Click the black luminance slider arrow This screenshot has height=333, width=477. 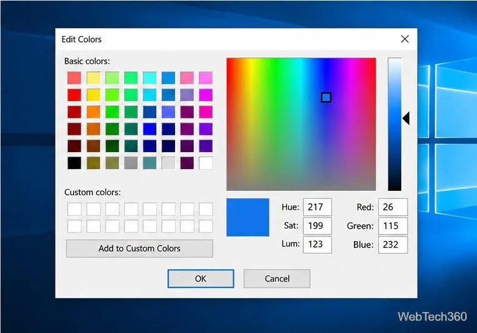coord(406,118)
